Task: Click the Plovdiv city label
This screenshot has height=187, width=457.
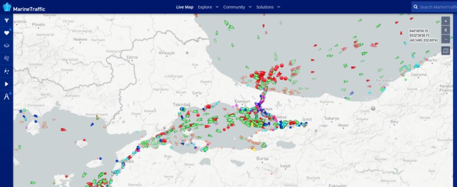Action: (38, 24)
